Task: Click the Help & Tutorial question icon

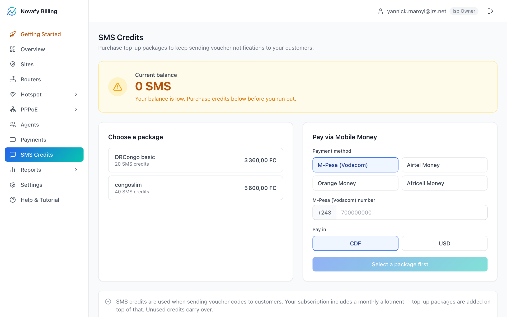Action: [x=13, y=200]
